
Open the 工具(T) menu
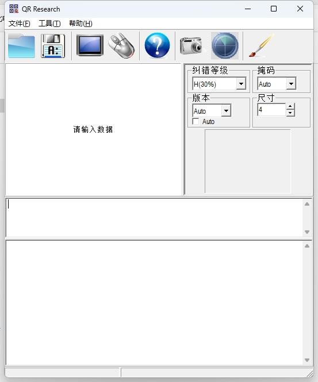(x=49, y=24)
